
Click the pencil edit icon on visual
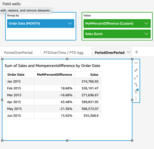coord(136,70)
